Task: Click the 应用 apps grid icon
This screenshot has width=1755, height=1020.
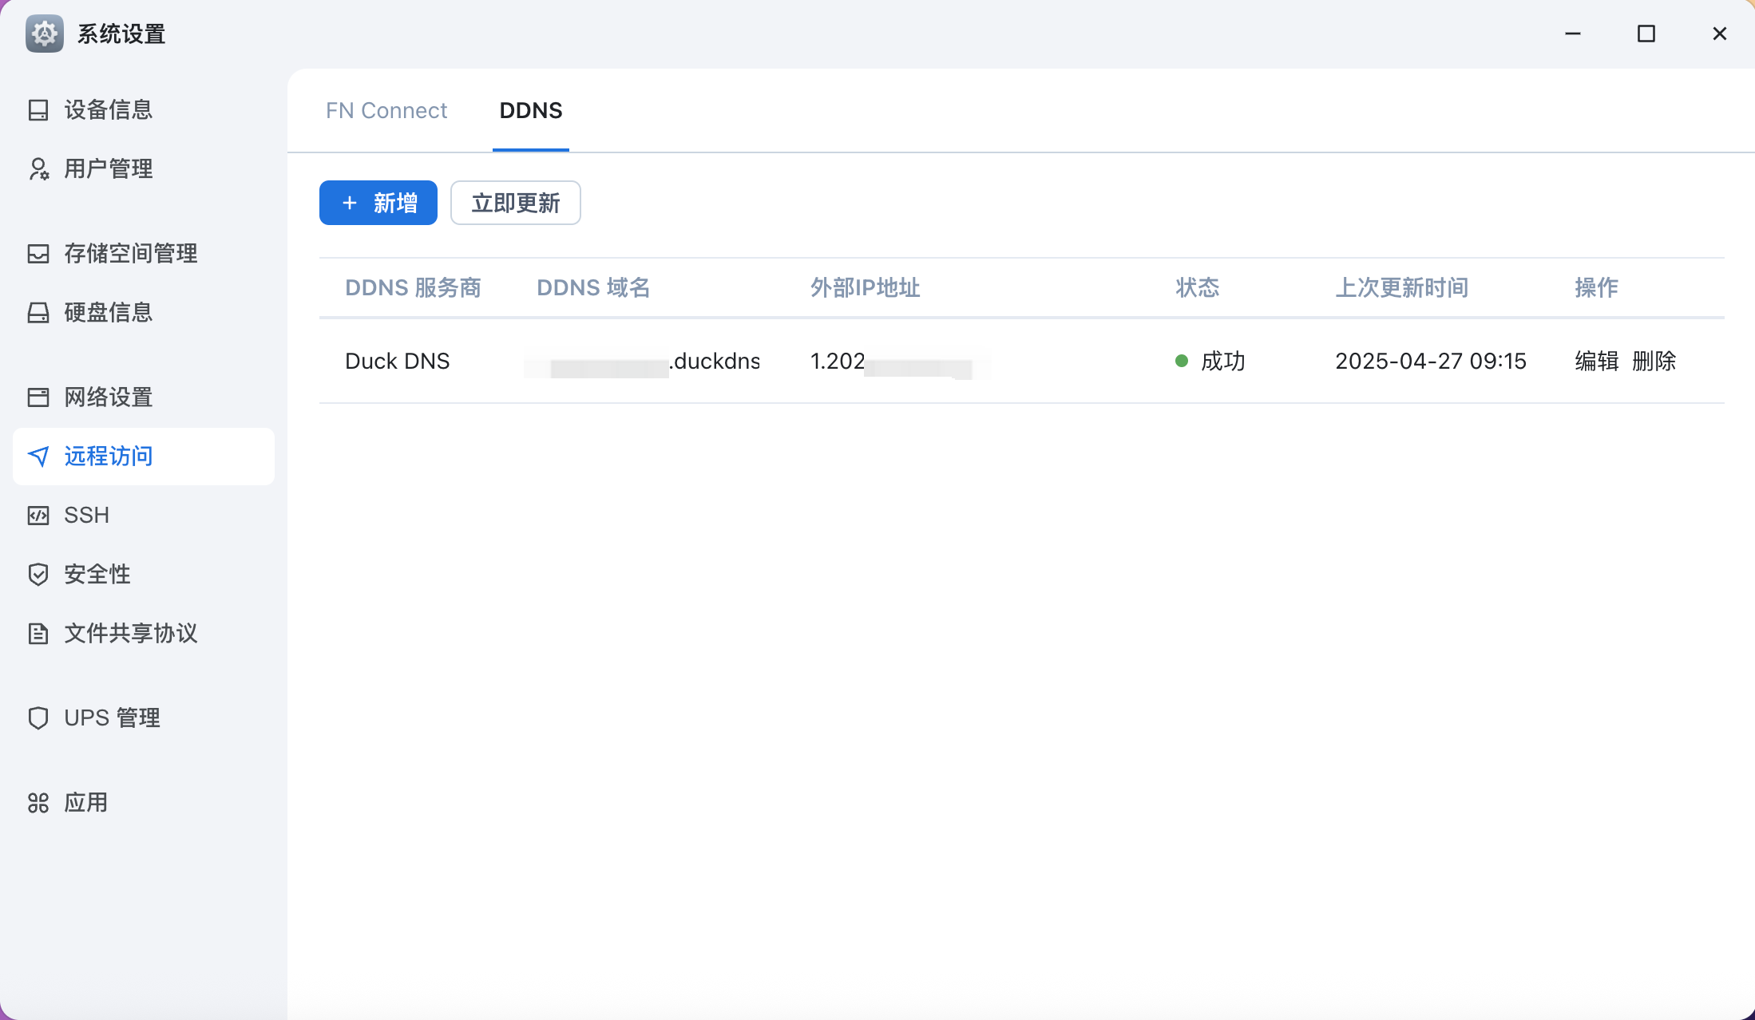Action: 38,803
